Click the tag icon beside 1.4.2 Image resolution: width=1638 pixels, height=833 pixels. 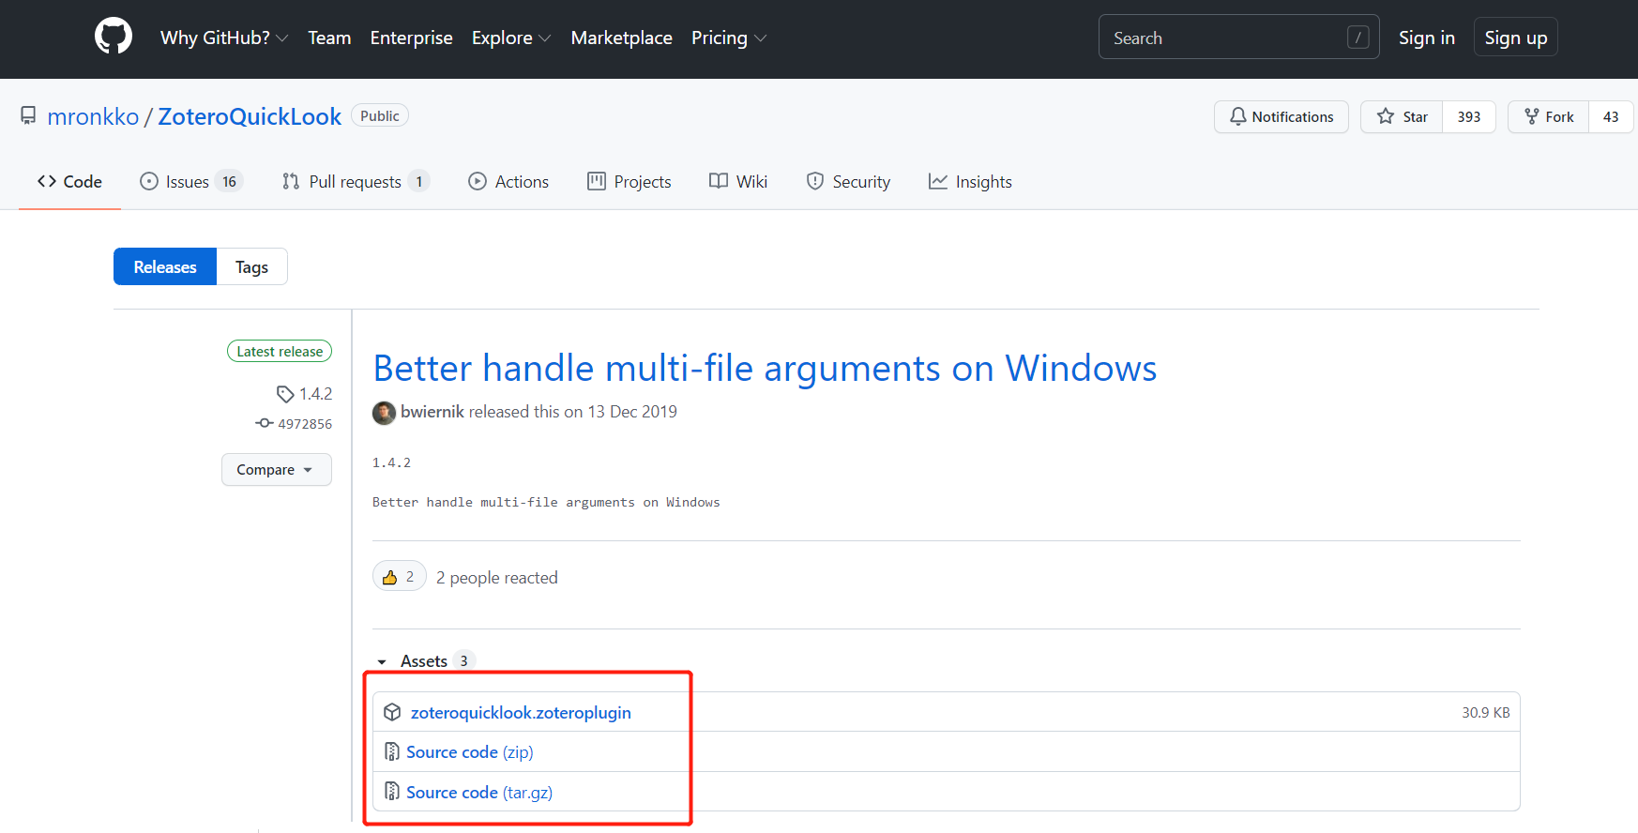(285, 394)
